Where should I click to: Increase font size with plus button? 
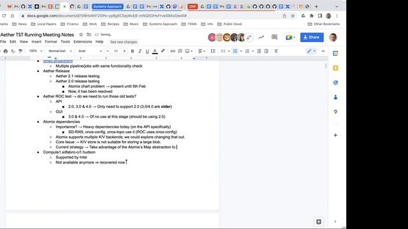point(124,51)
